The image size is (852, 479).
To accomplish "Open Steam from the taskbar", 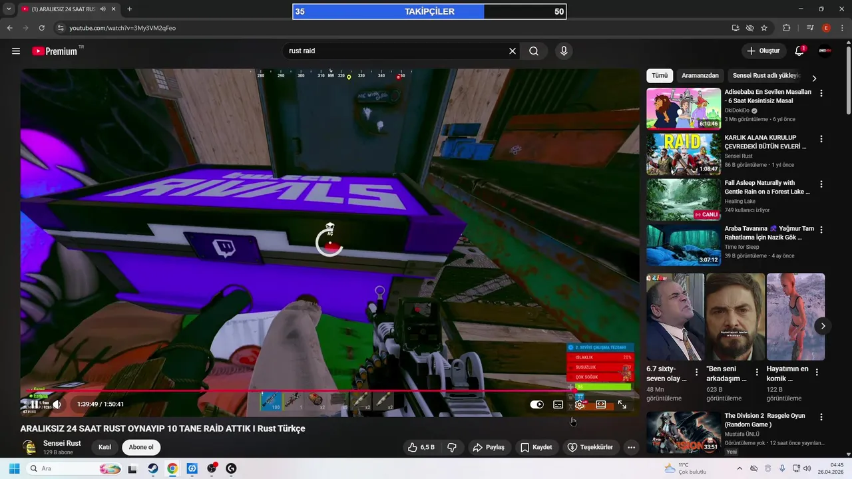I will [152, 468].
